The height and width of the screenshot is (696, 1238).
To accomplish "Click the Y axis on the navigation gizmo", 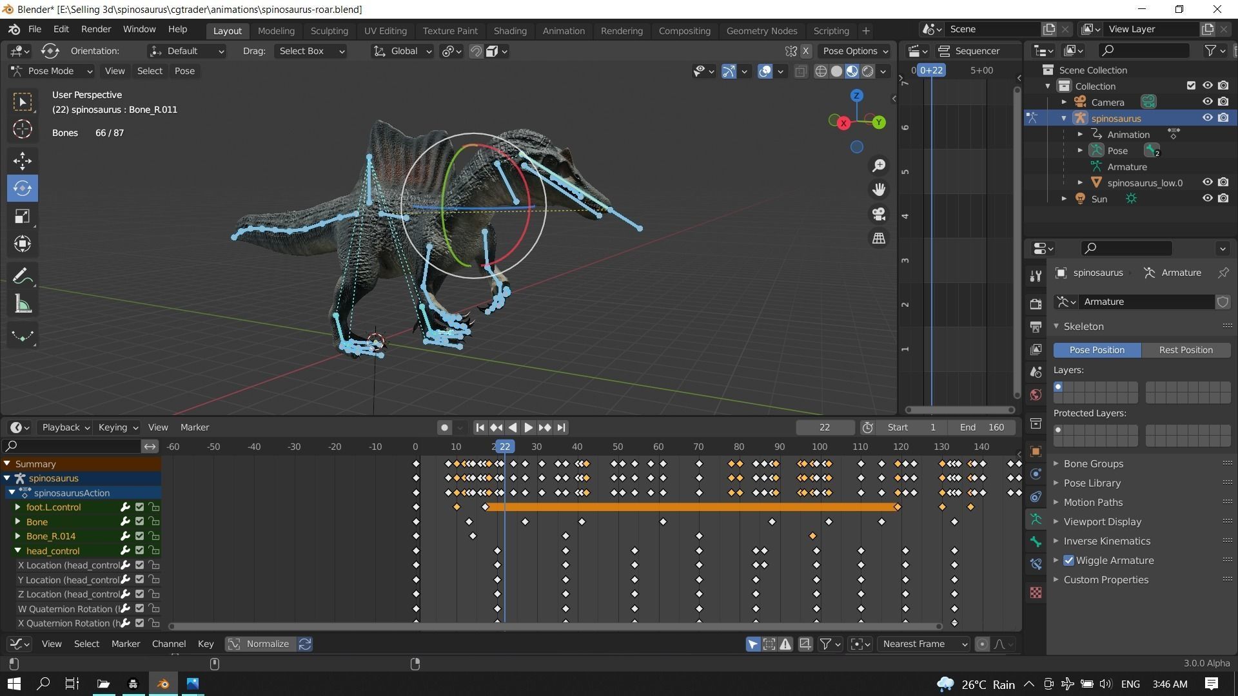I will [x=879, y=122].
